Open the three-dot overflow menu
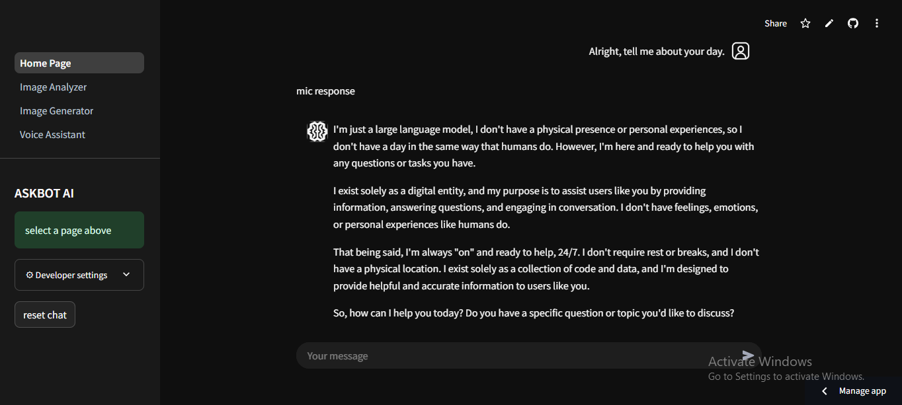 877,23
